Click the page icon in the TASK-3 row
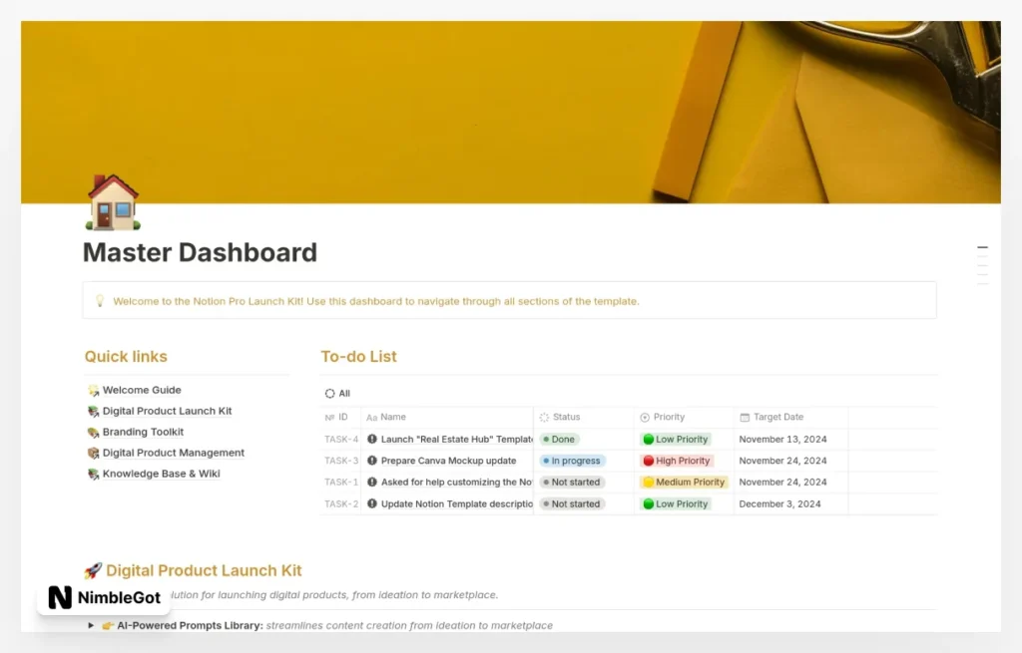This screenshot has height=653, width=1022. coord(372,461)
